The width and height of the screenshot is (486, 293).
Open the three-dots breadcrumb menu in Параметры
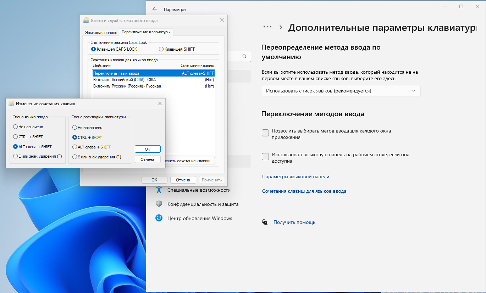pos(267,27)
